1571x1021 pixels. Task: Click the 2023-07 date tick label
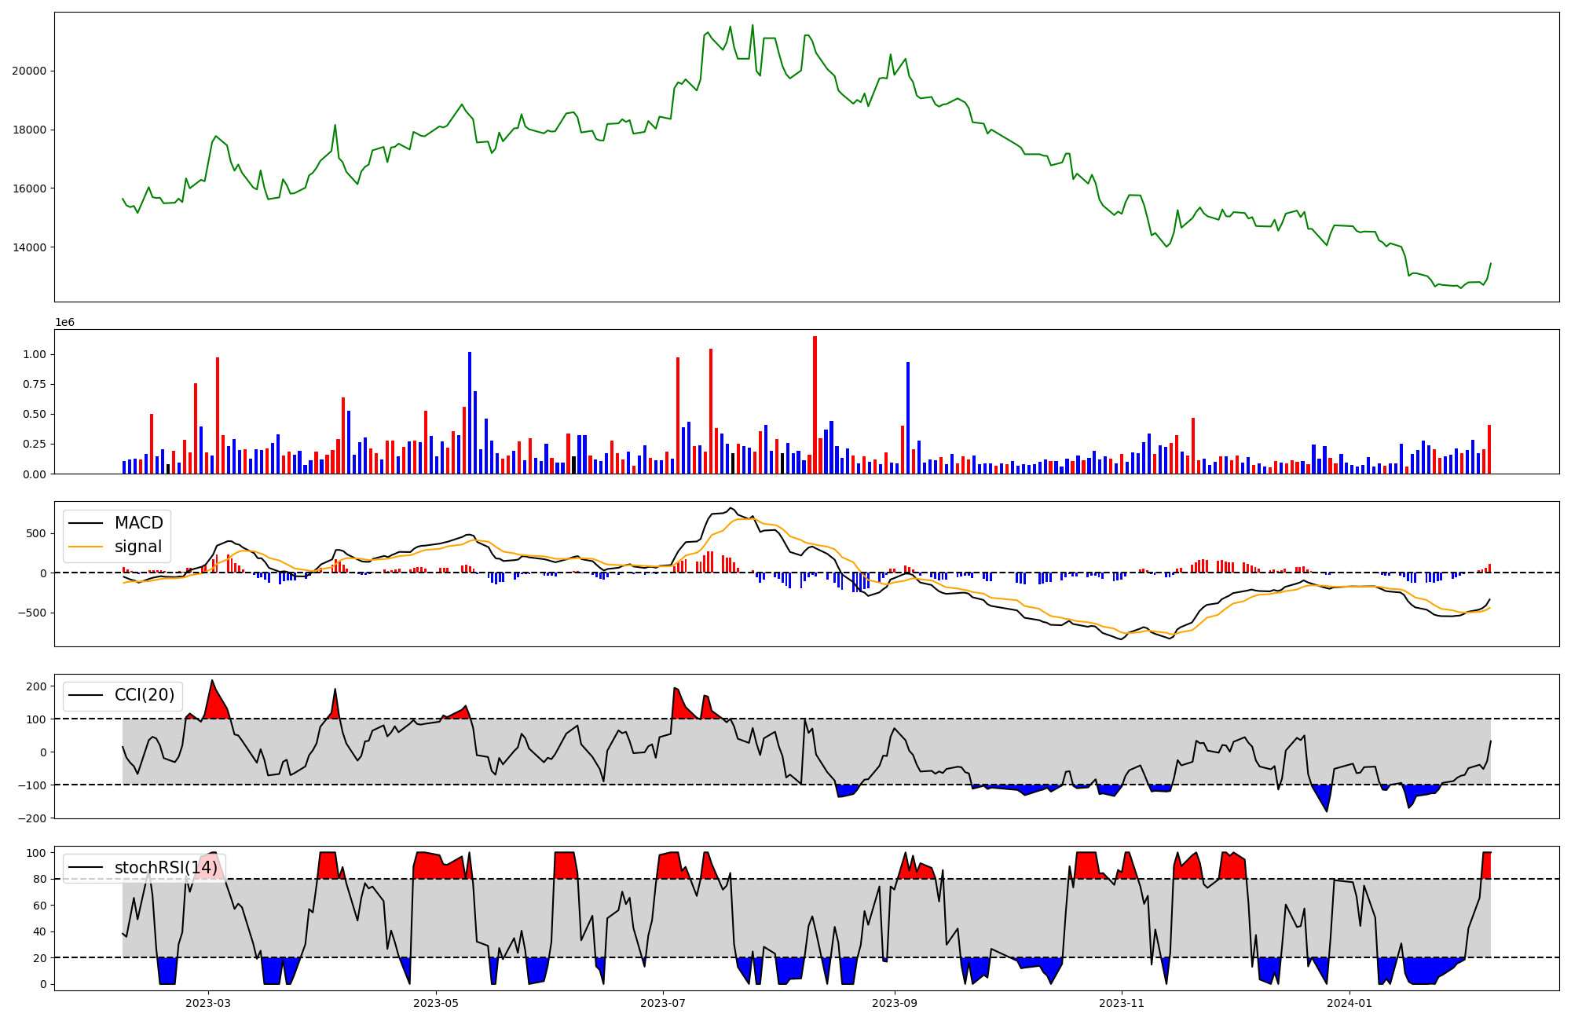[664, 1003]
